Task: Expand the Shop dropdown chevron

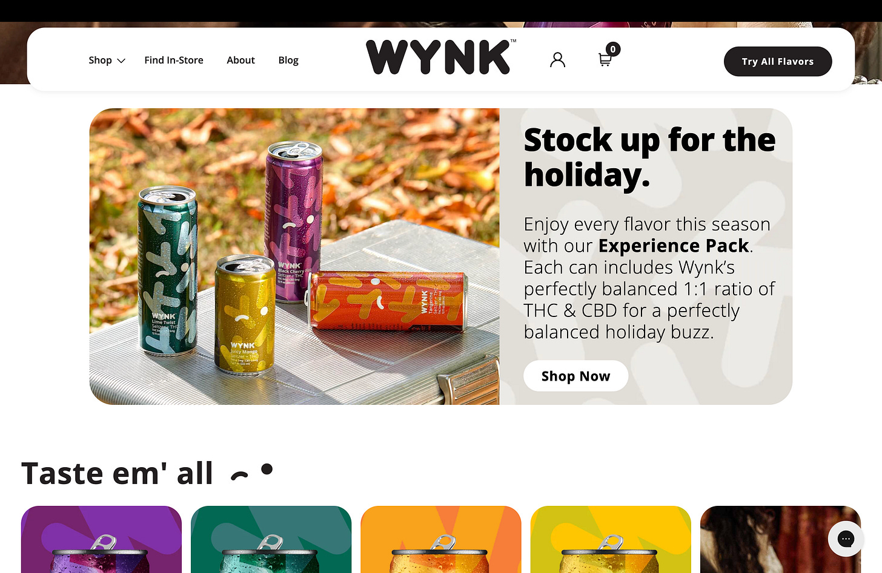Action: (x=121, y=61)
